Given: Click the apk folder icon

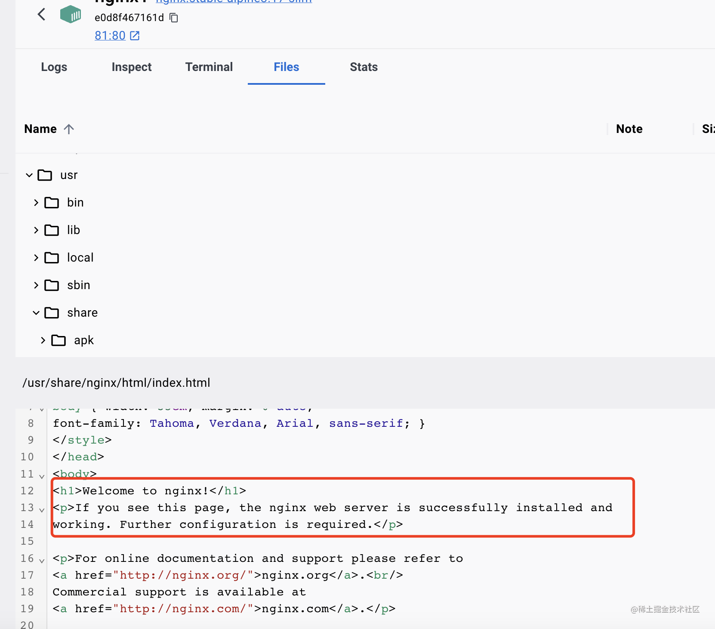Looking at the screenshot, I should [x=59, y=340].
